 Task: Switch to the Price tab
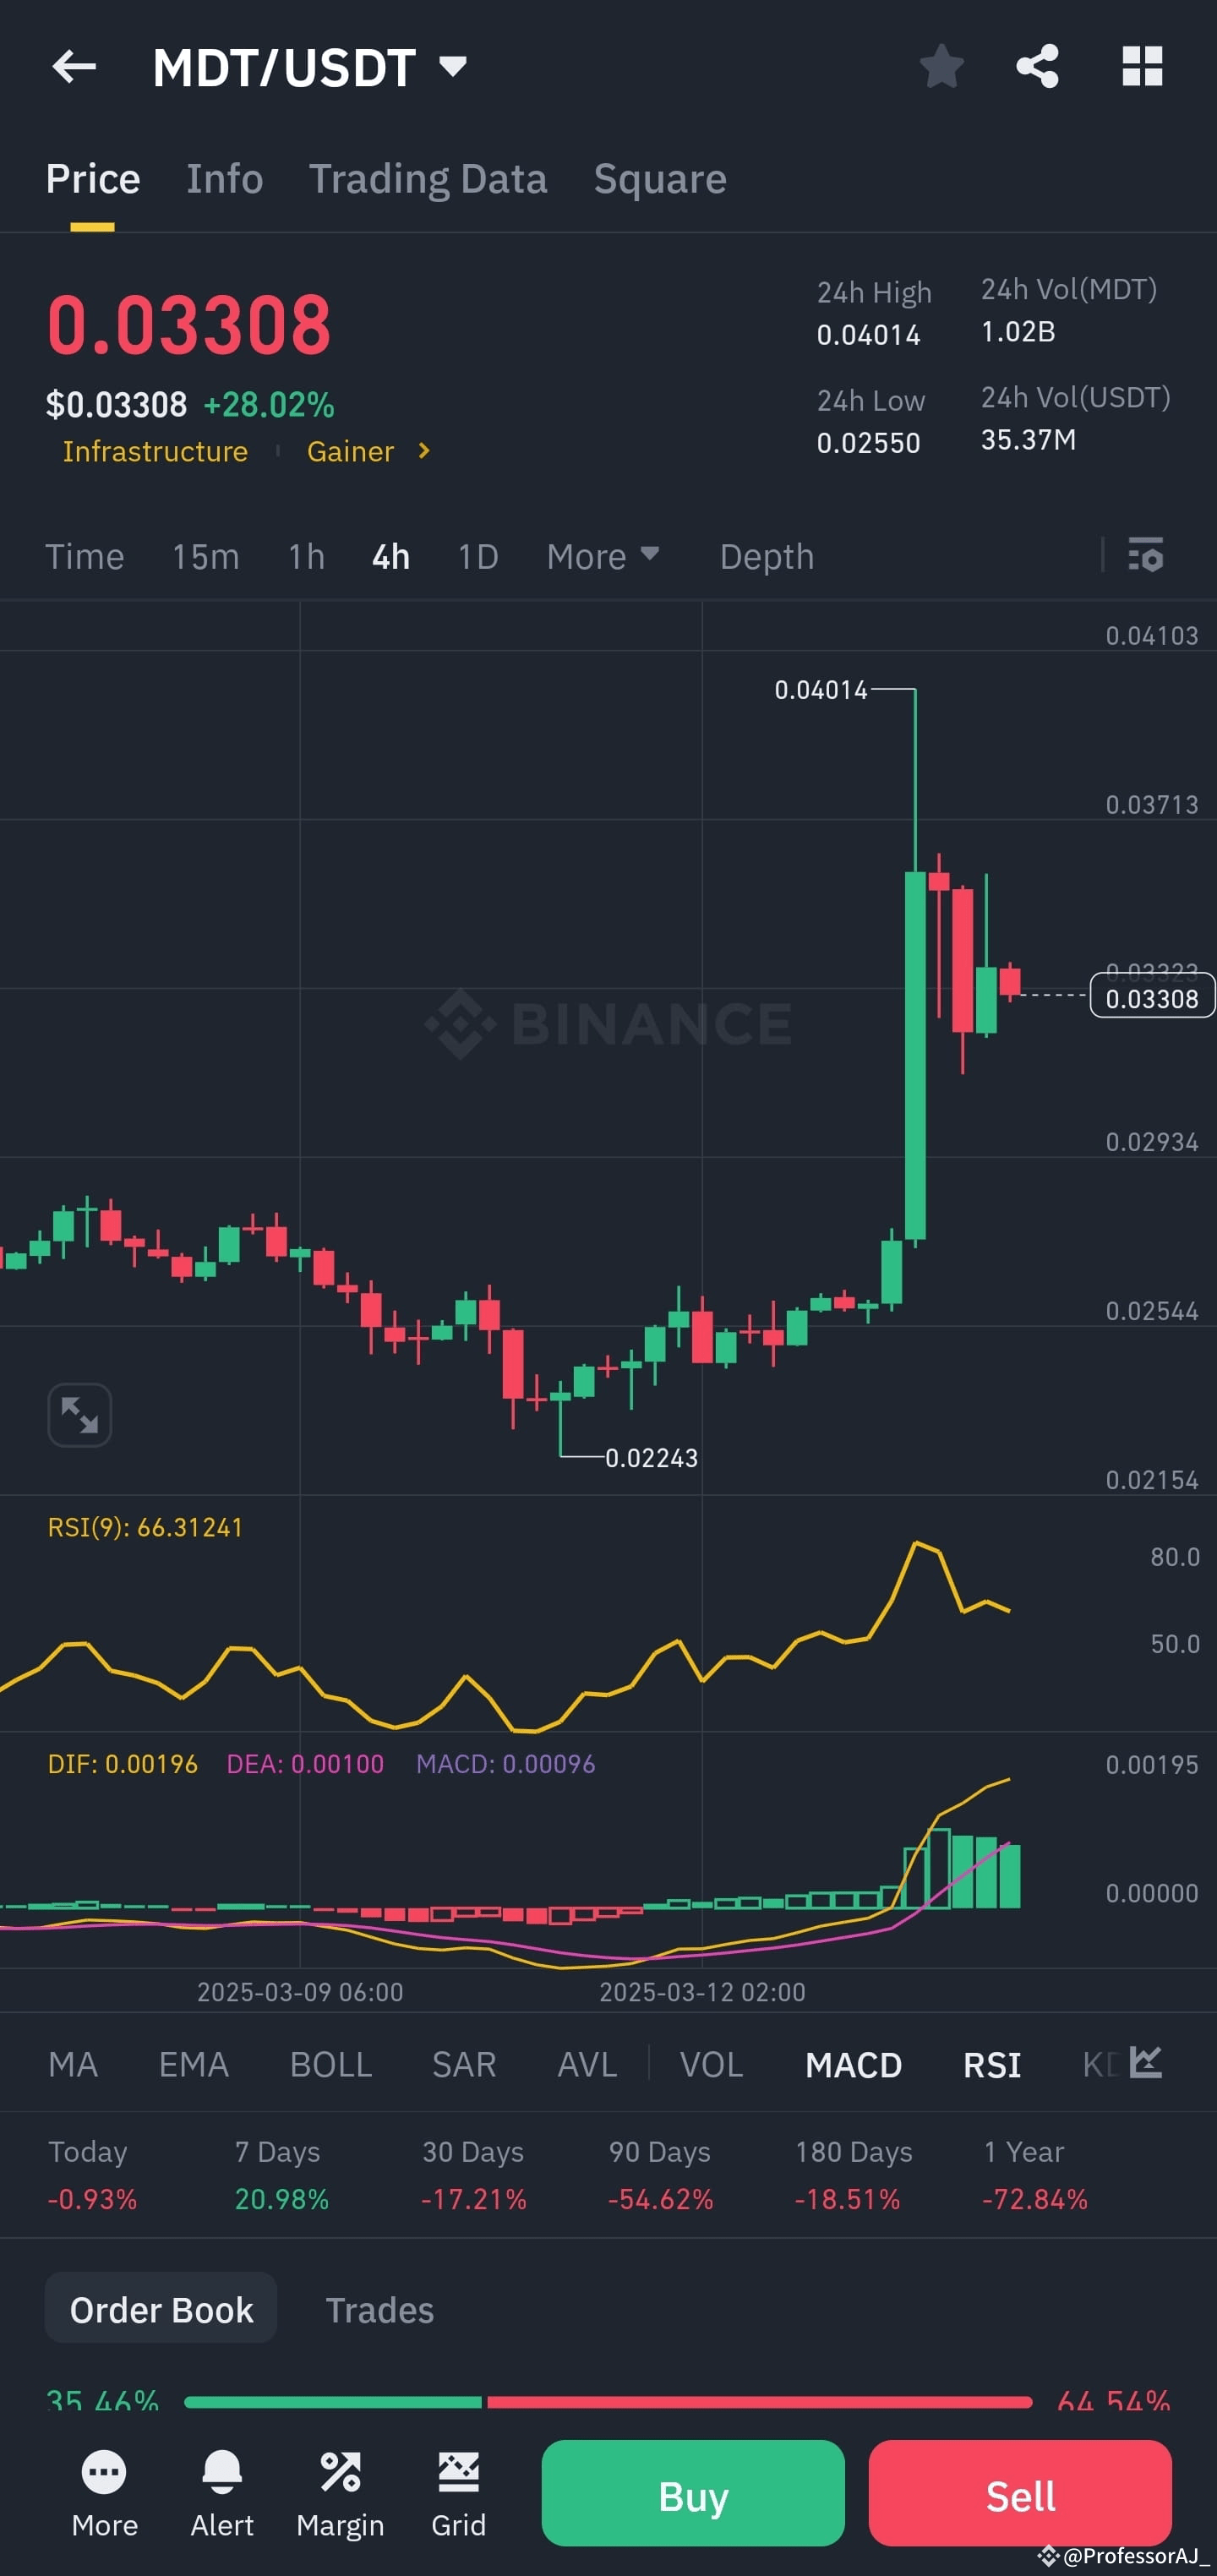pos(93,179)
